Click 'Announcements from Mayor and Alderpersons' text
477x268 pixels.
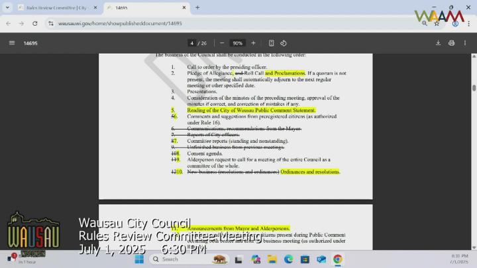tap(238, 228)
